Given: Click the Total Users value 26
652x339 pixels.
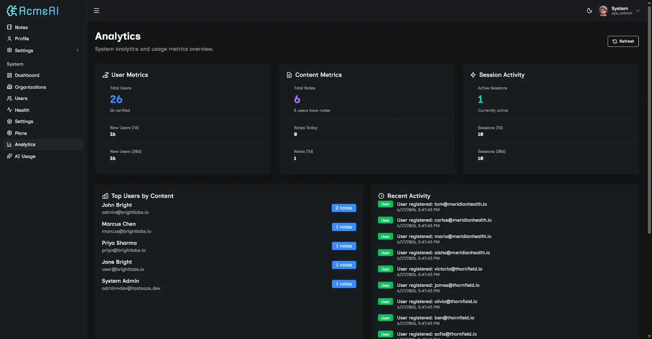Looking at the screenshot, I should pos(116,99).
